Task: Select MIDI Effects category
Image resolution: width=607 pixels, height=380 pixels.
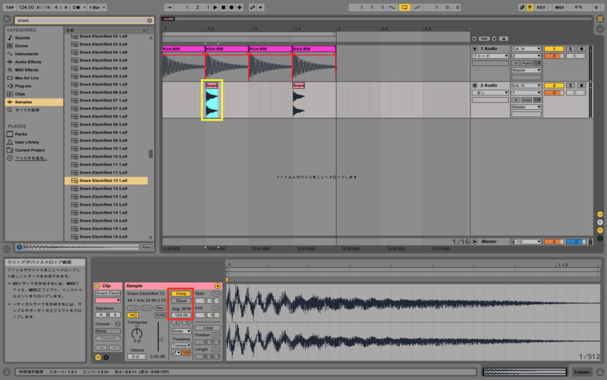Action: tap(27, 70)
